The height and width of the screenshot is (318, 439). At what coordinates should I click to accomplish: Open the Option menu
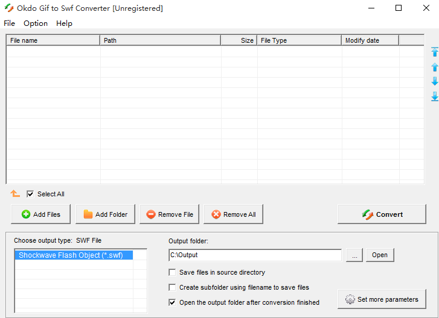pos(36,23)
